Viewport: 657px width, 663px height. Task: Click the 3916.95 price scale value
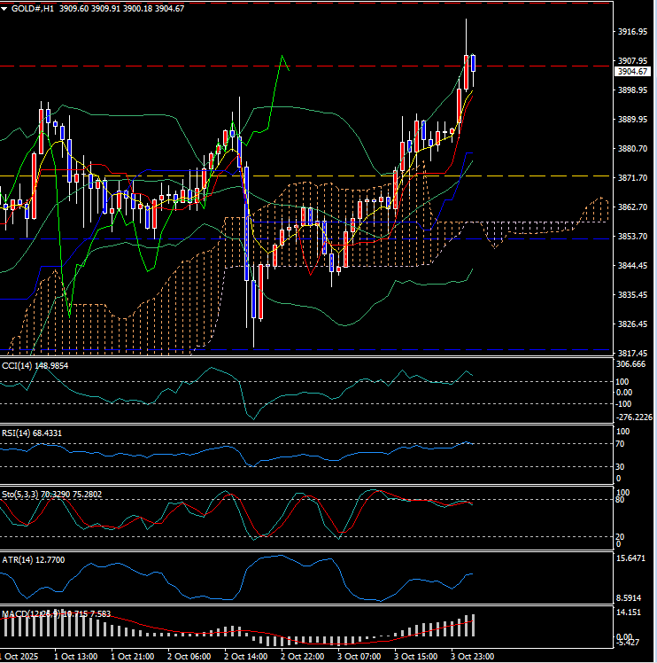coord(630,32)
